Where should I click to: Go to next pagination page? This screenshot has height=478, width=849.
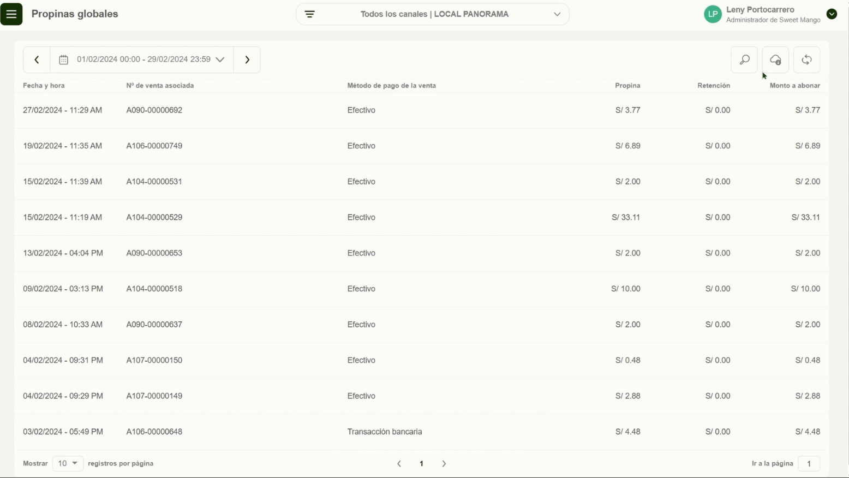[x=444, y=463]
